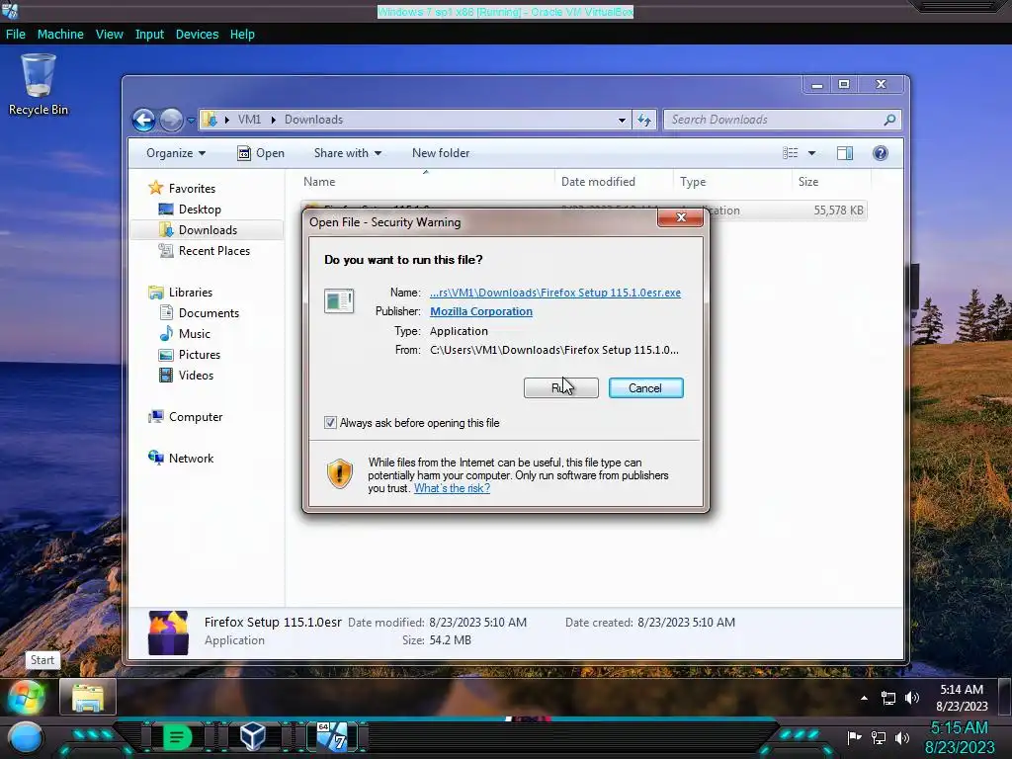The width and height of the screenshot is (1012, 759).
Task: Click the green notes icon on host dock
Action: [177, 737]
